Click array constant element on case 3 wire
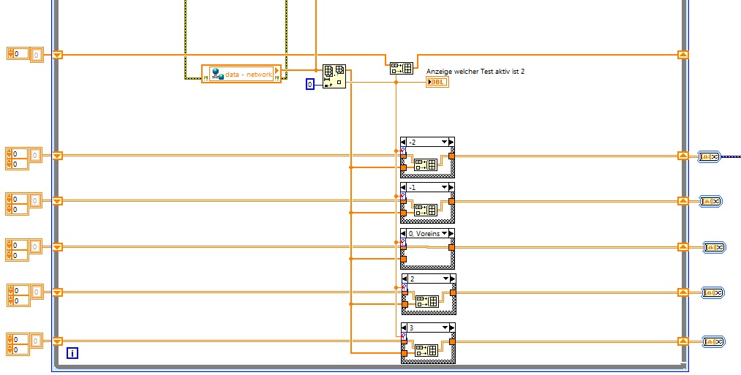 [x=36, y=341]
